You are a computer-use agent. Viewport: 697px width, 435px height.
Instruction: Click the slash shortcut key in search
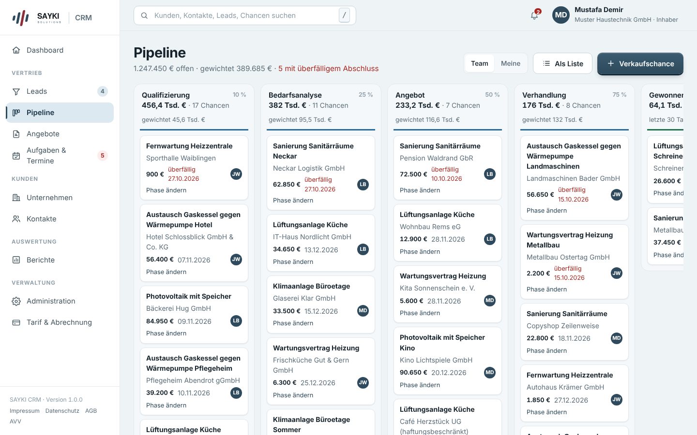pyautogui.click(x=344, y=15)
